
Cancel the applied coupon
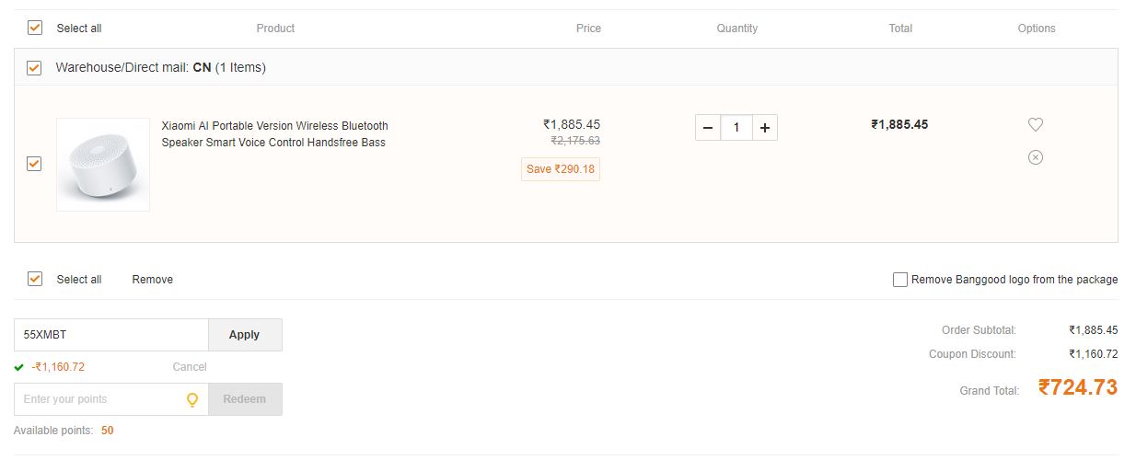pos(190,367)
